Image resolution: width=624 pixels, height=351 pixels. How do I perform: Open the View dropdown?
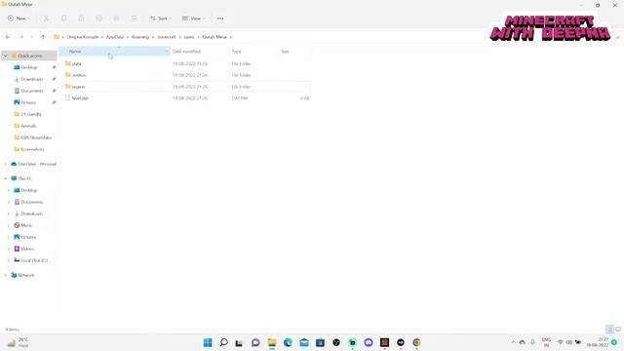pos(193,19)
